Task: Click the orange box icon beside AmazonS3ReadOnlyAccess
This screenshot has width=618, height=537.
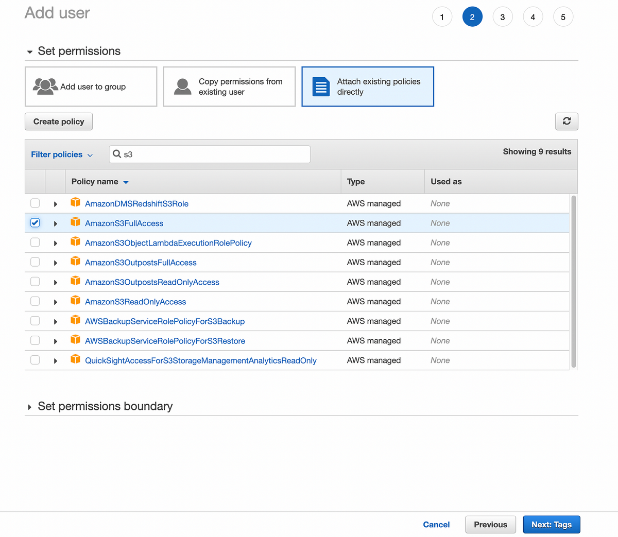Action: point(75,300)
